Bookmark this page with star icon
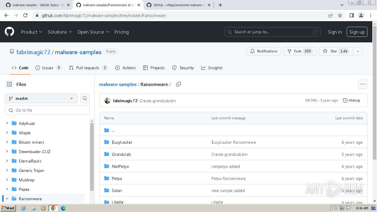Image resolution: width=377 pixels, height=212 pixels. [x=340, y=15]
